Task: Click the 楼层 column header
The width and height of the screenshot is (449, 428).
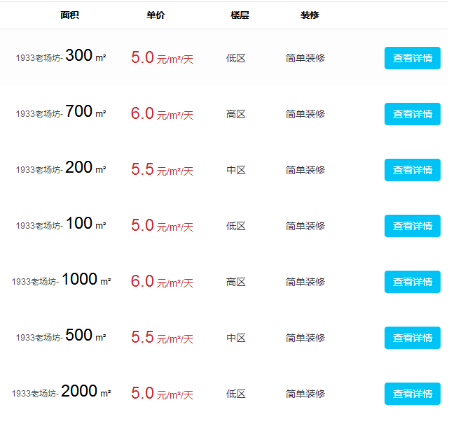Action: (240, 15)
